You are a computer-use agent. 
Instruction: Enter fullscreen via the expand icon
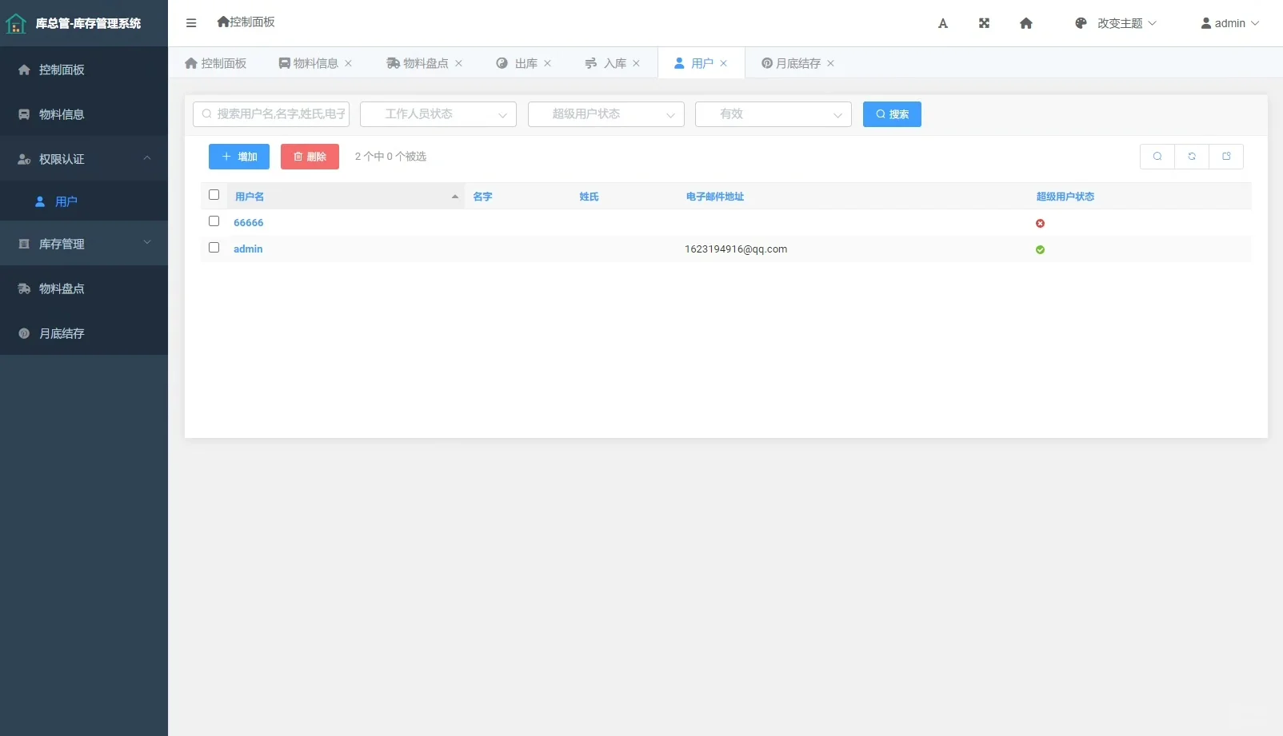[983, 23]
